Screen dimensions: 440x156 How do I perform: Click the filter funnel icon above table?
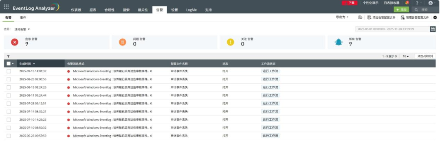(x=8, y=56)
